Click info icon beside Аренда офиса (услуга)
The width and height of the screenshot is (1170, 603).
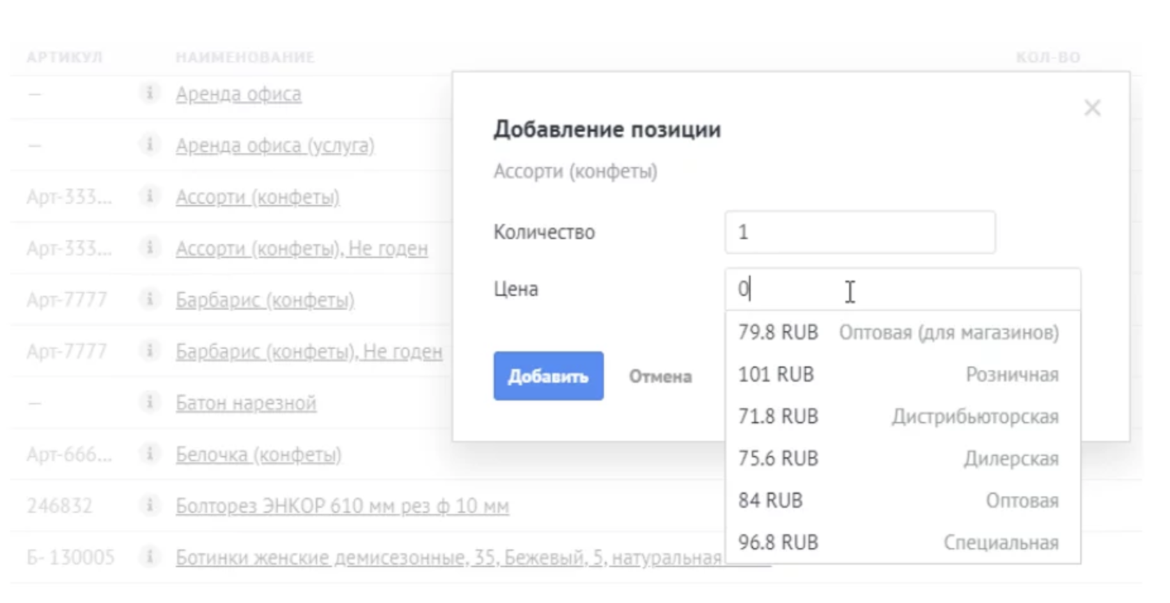149,144
